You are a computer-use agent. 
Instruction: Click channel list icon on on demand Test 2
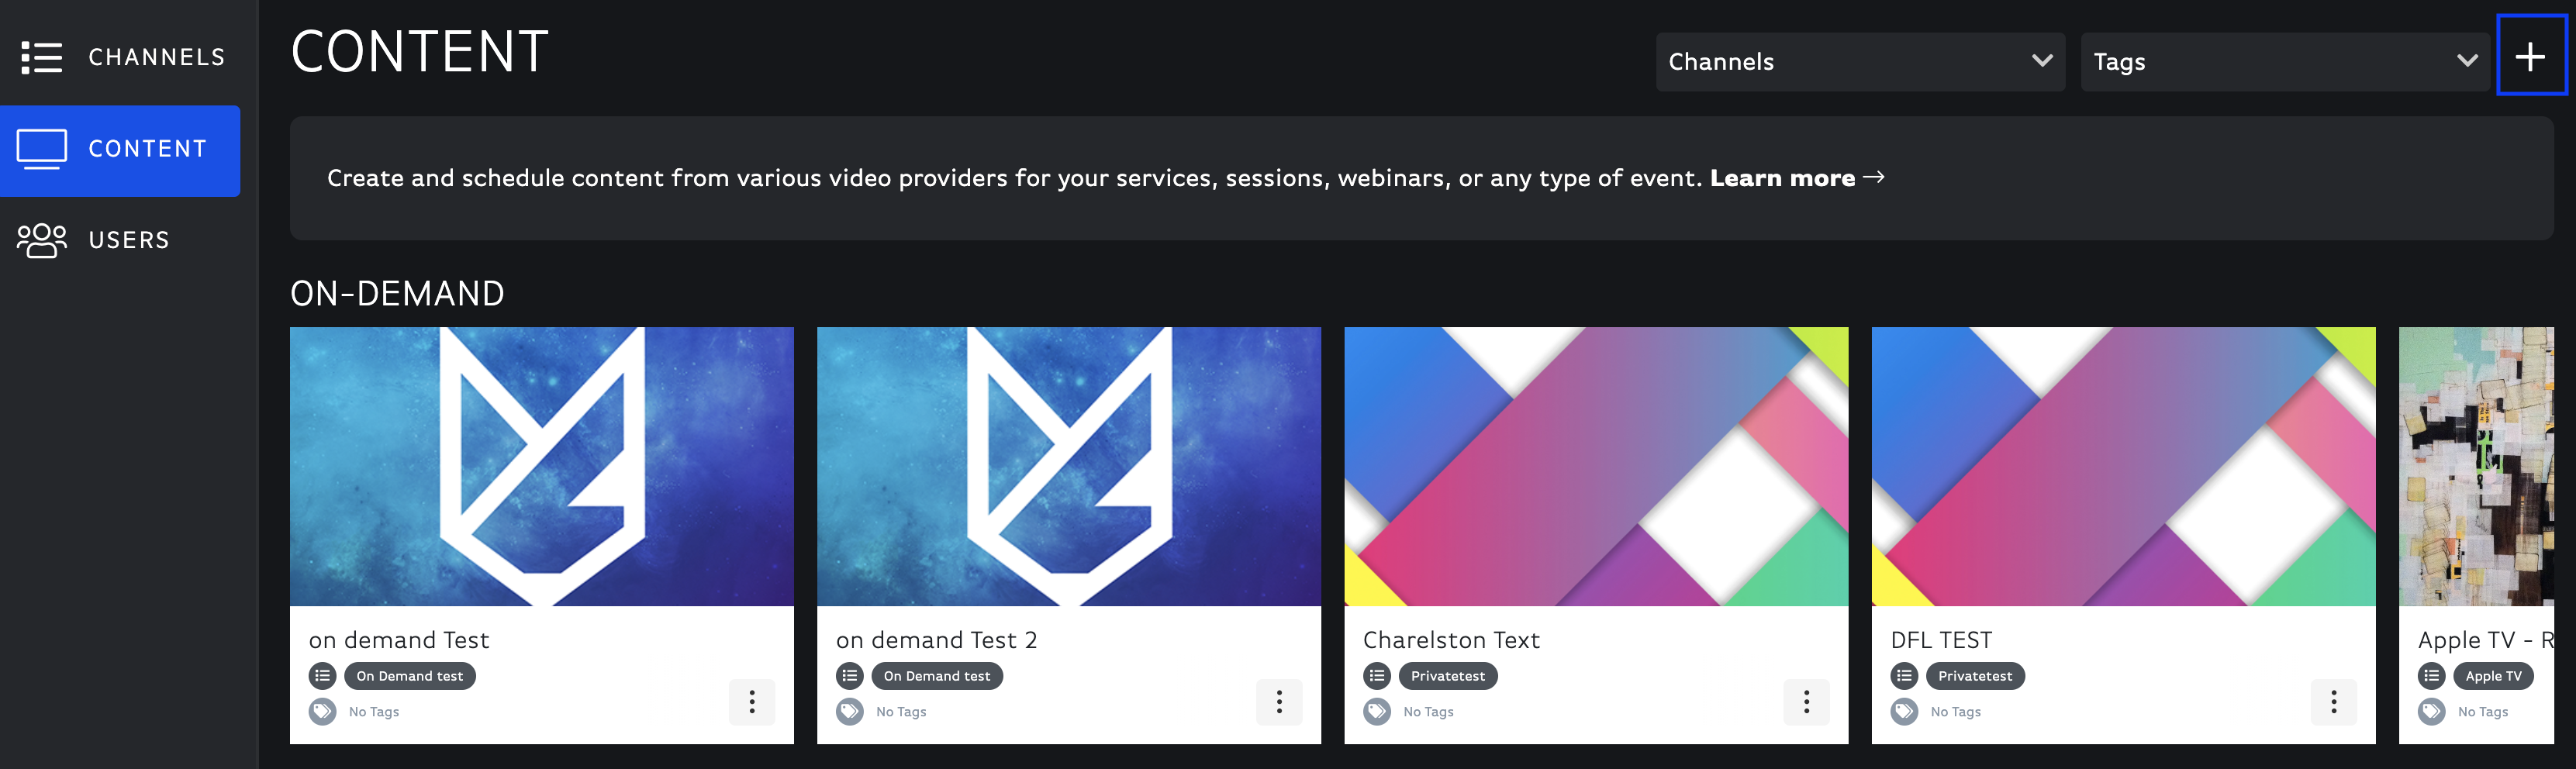tap(849, 676)
